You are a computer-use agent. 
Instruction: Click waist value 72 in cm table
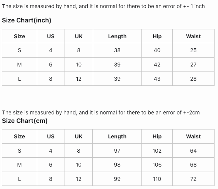193,179
